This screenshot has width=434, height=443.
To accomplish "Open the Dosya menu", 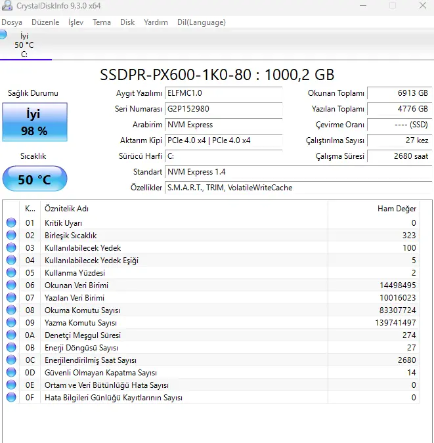I will click(12, 22).
